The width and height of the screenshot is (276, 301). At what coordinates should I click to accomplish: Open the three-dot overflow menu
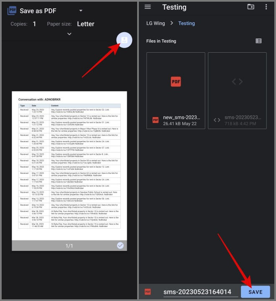tap(266, 7)
